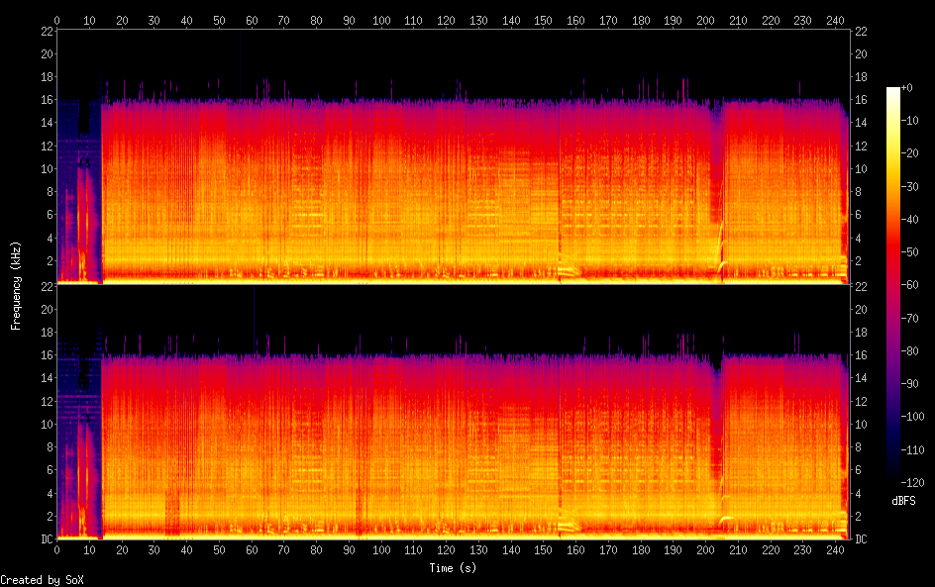Click the 'Time (s)' axis label

pos(454,568)
